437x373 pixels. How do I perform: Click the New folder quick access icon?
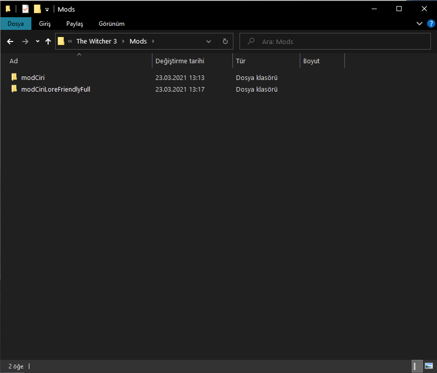37,9
